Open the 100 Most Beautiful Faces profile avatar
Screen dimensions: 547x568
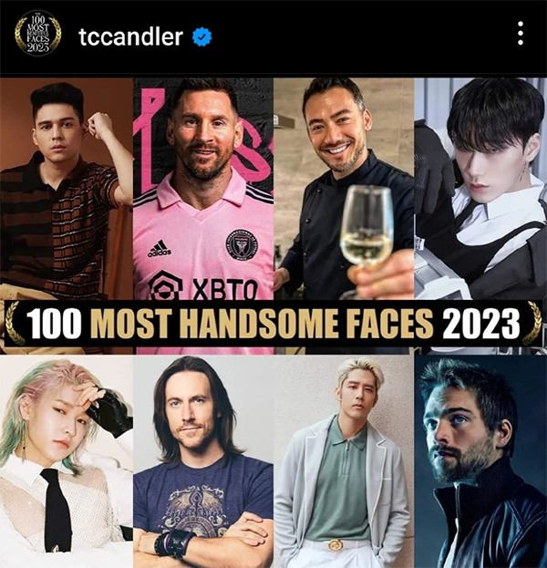click(x=37, y=34)
